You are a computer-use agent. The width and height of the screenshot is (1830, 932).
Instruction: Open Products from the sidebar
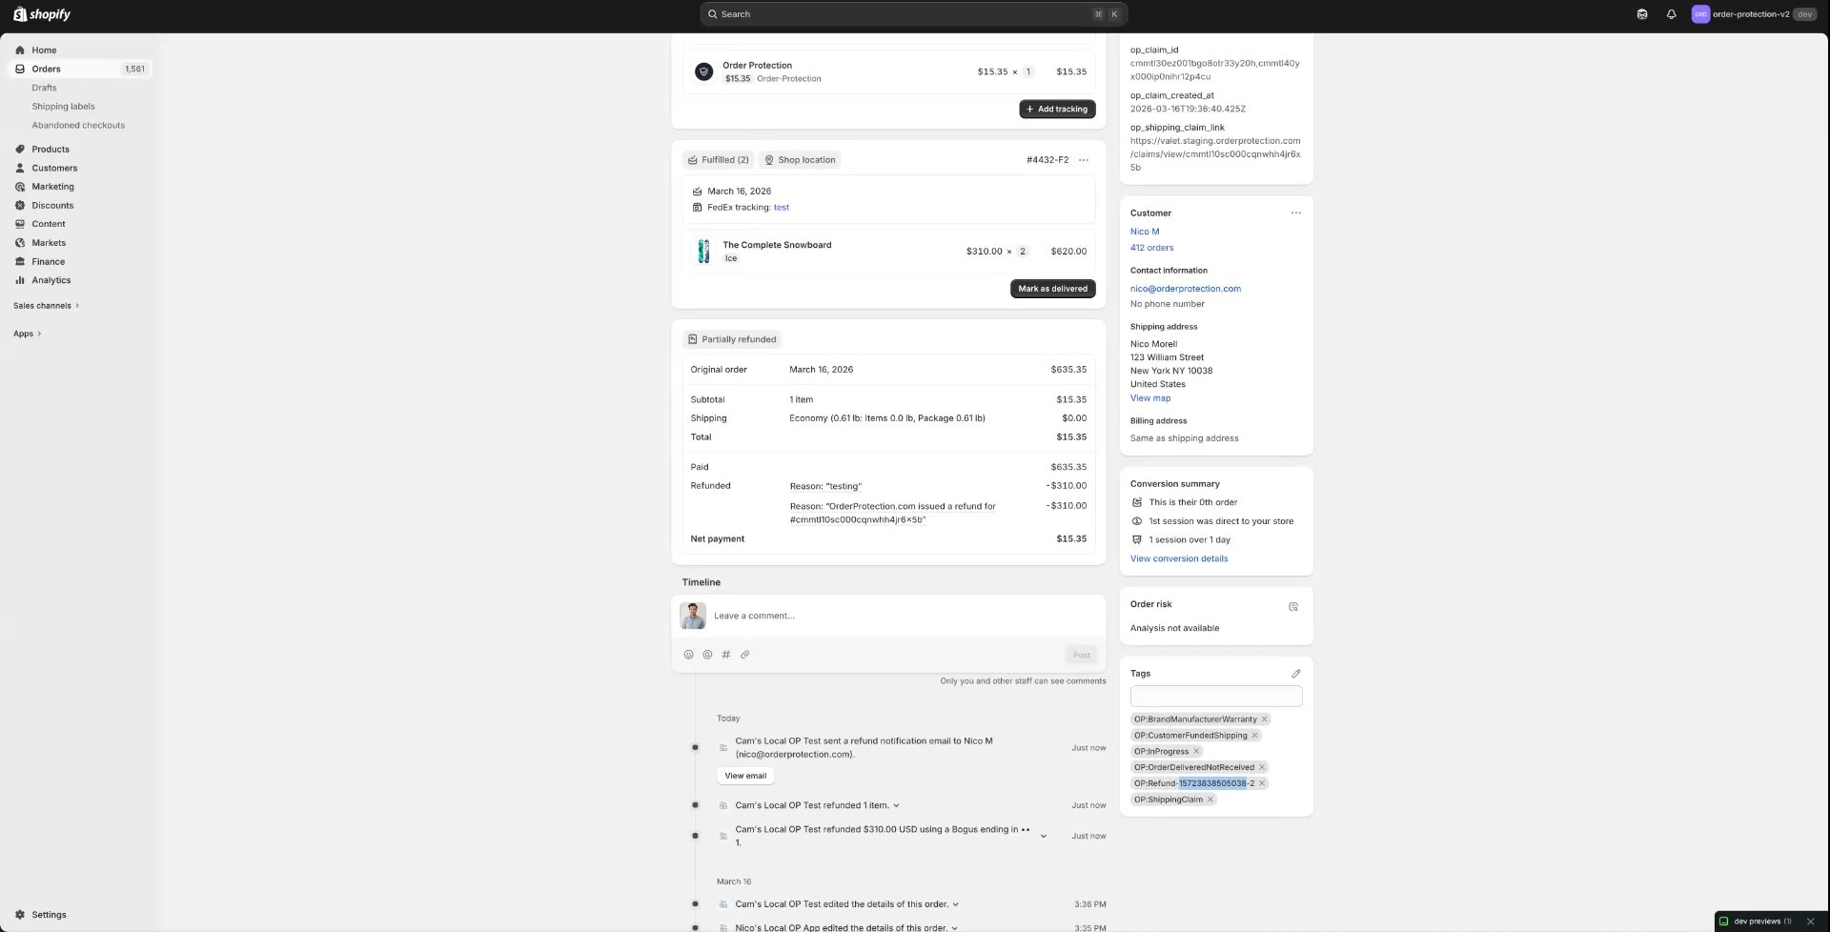point(51,149)
